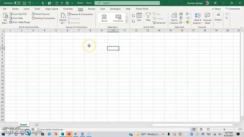Sort Z to A descending
Viewport: 244px width, 137px height.
click(133, 21)
